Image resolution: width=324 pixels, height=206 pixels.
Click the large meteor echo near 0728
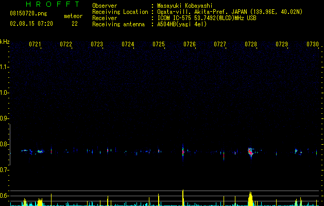pyautogui.click(x=251, y=152)
